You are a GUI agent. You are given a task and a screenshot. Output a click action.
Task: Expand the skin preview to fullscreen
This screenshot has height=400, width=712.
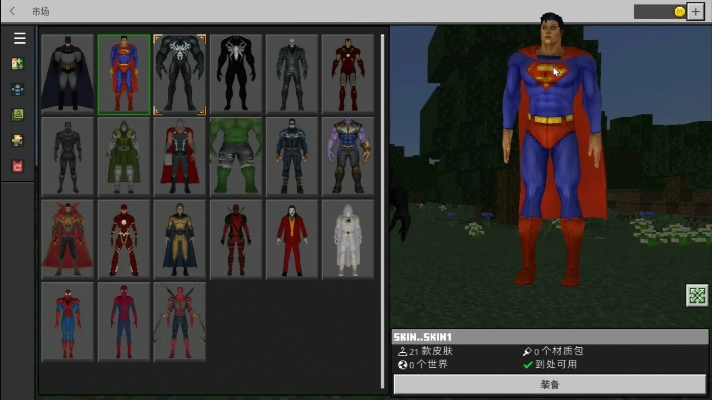tap(697, 296)
